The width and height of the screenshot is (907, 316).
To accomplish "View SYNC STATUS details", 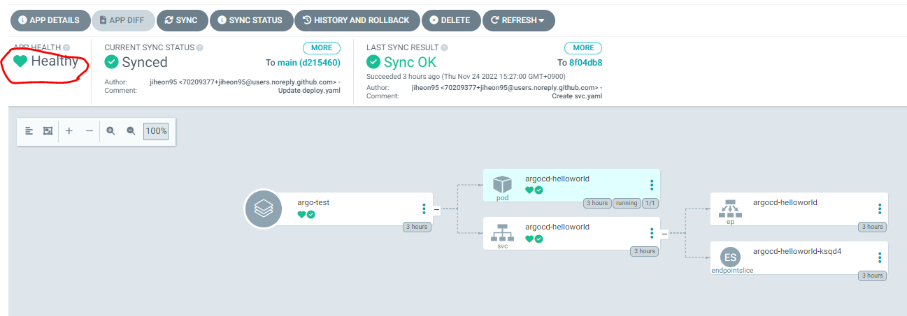I will coord(251,20).
